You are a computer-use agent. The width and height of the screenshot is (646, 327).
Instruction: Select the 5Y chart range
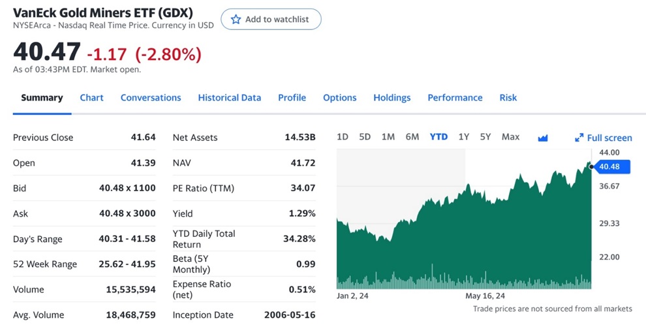point(485,137)
